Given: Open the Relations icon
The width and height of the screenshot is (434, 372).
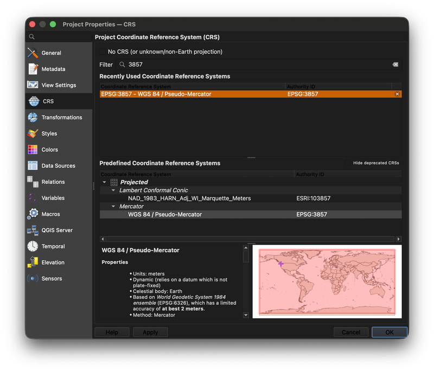Looking at the screenshot, I should pos(33,182).
